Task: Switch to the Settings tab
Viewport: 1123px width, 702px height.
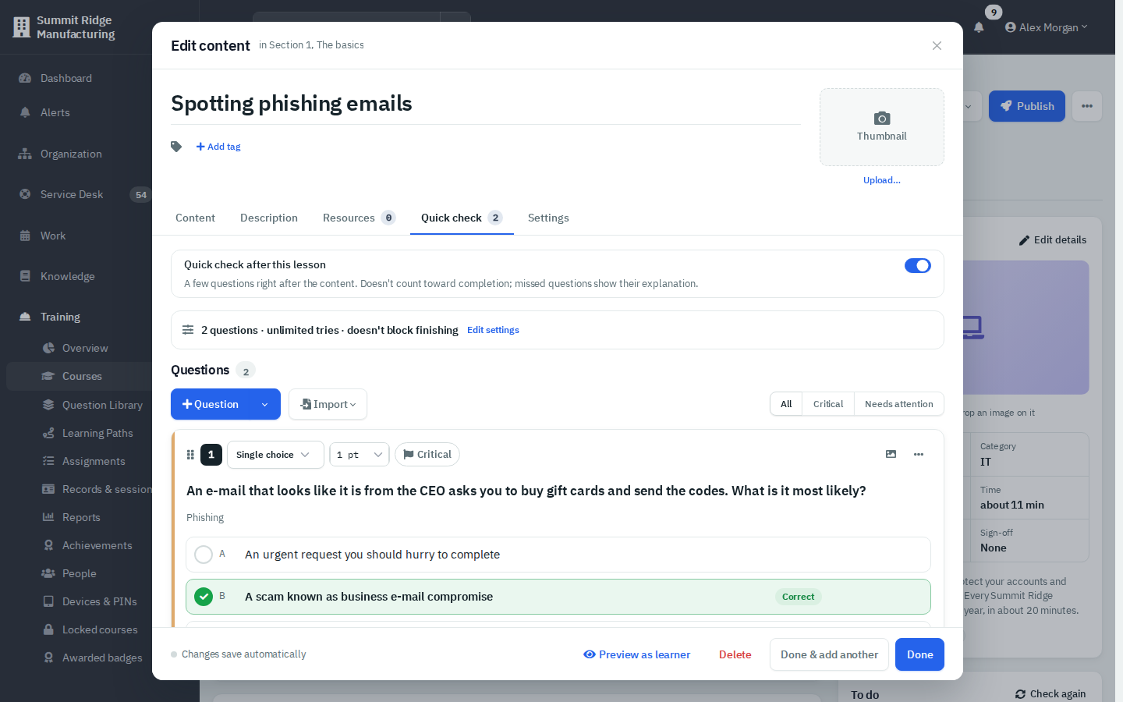Action: (548, 218)
